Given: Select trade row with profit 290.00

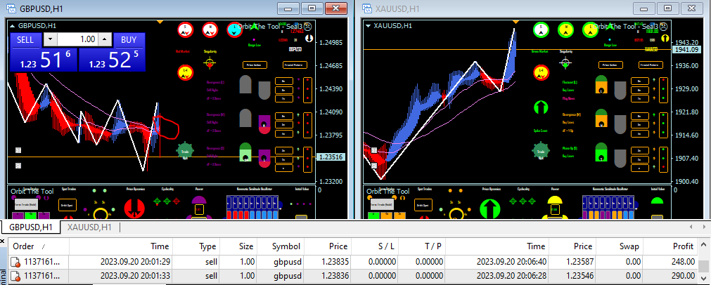Looking at the screenshot, I should click(353, 274).
